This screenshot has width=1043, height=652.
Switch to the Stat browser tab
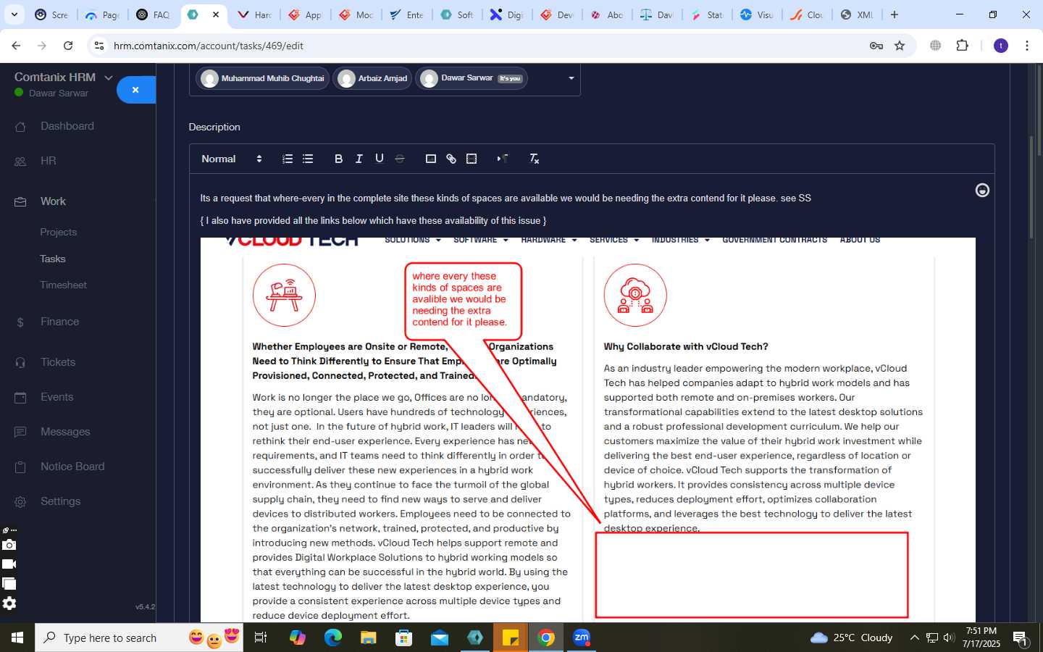pos(706,14)
